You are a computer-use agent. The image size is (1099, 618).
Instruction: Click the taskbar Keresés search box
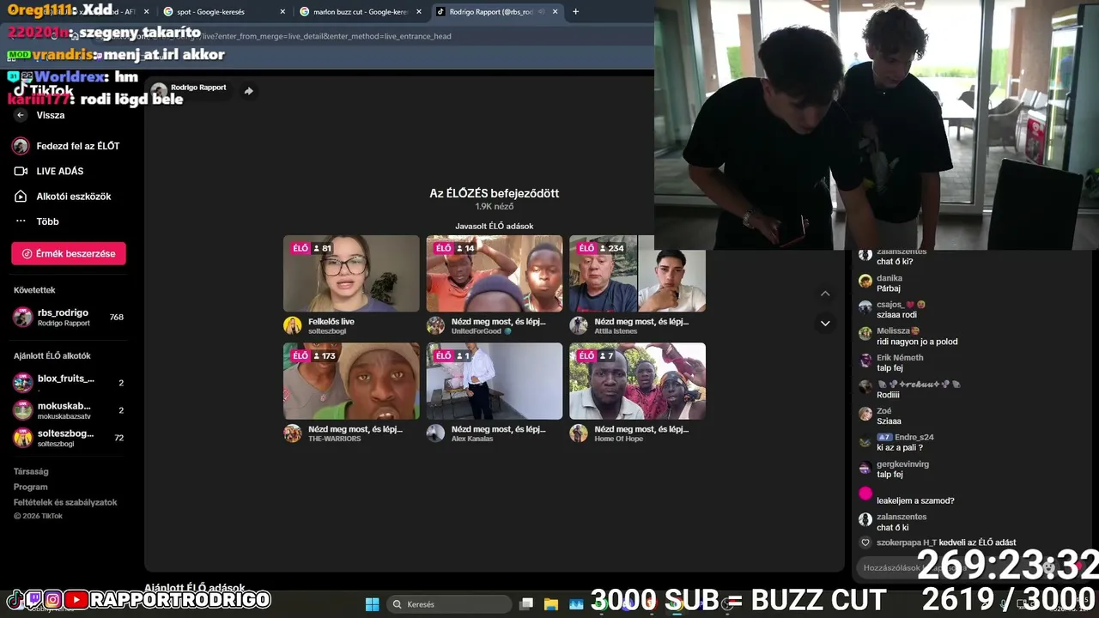pos(450,604)
